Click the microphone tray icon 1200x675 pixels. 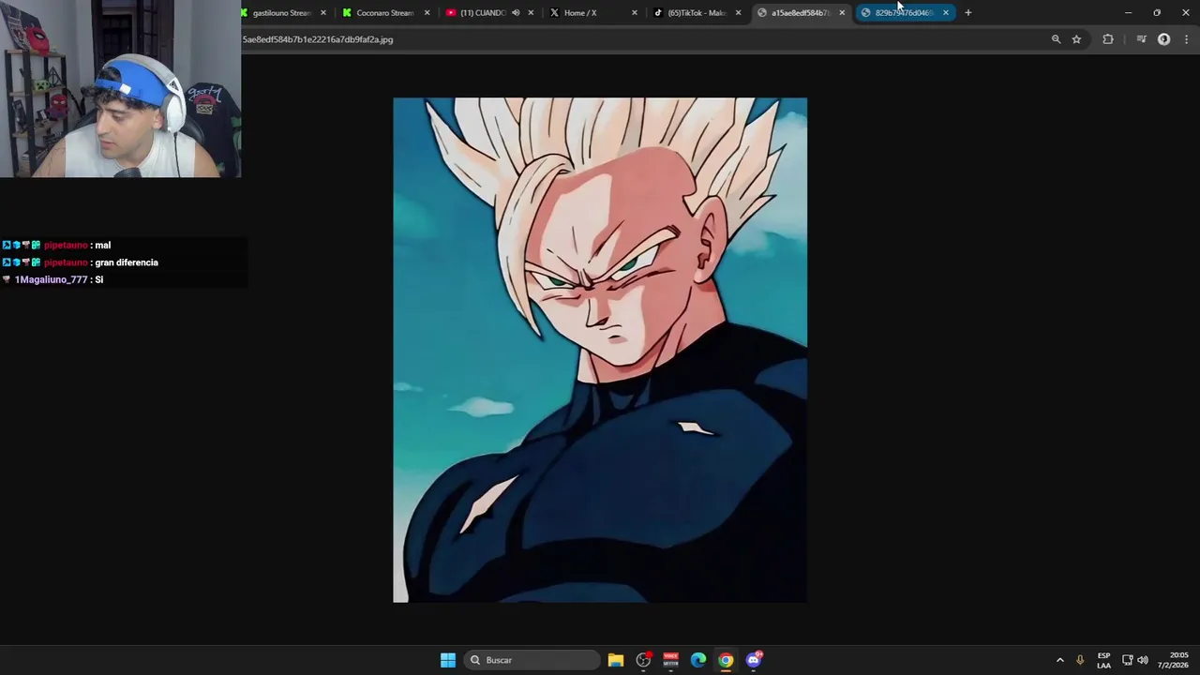1080,660
